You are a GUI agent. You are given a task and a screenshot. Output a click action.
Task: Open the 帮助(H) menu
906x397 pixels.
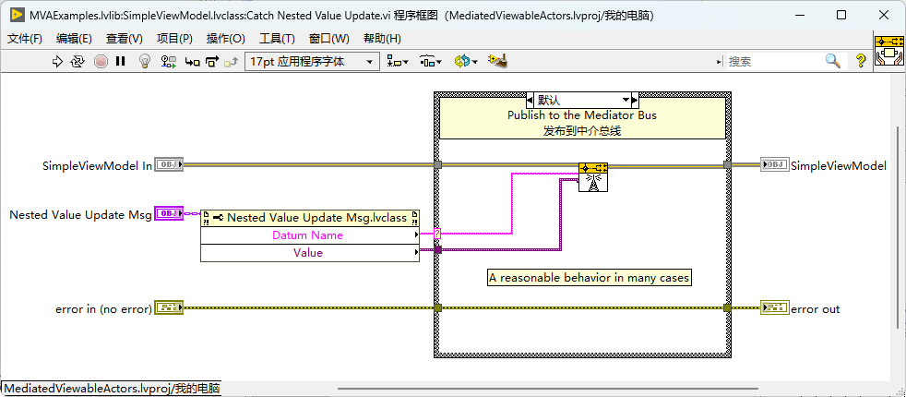click(382, 39)
